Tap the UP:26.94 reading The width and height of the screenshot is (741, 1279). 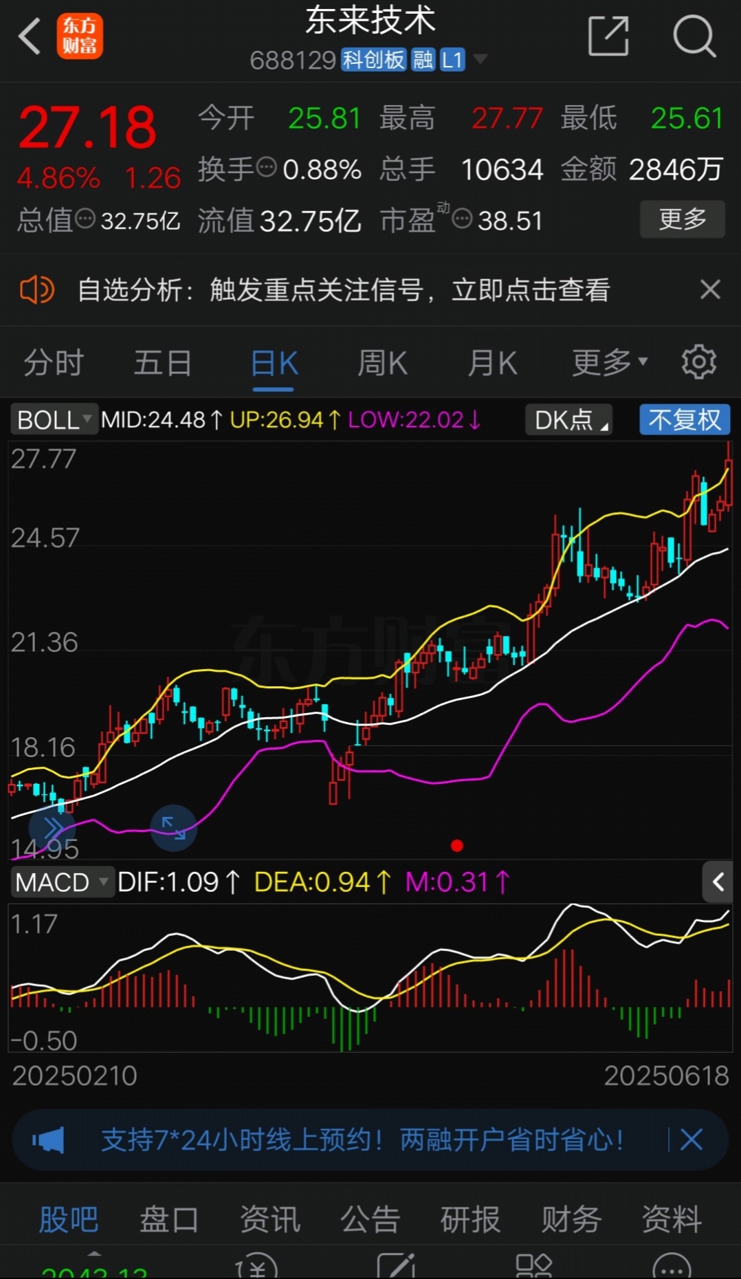[x=285, y=419]
